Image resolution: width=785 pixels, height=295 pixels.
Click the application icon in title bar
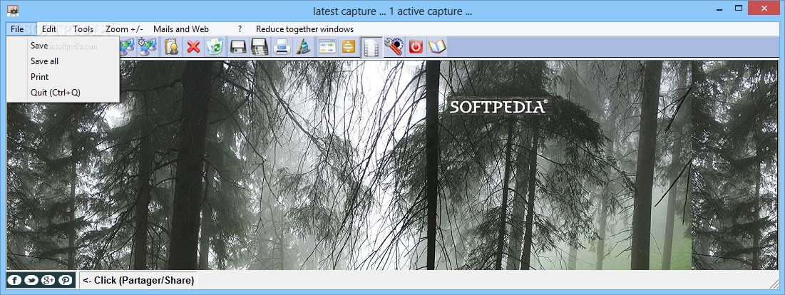[x=14, y=11]
